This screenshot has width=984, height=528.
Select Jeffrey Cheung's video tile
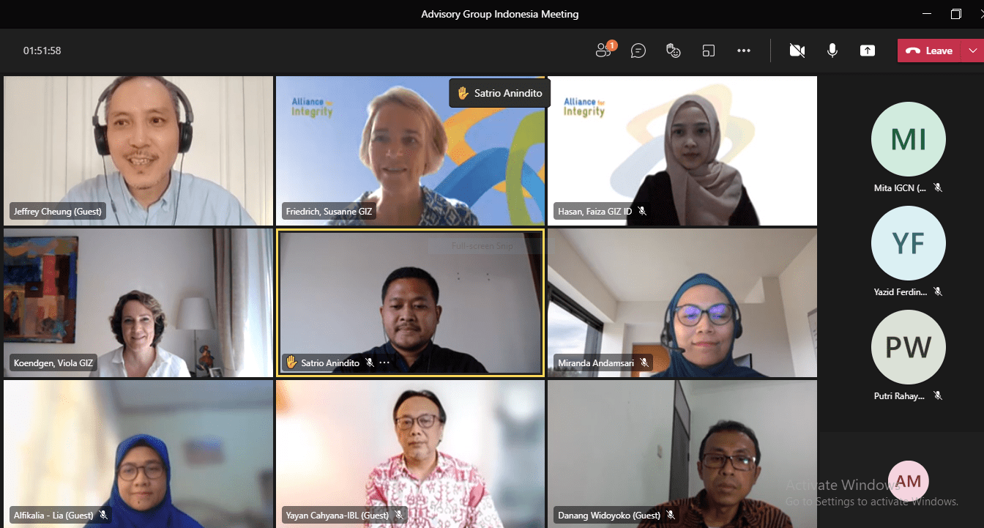coord(138,150)
